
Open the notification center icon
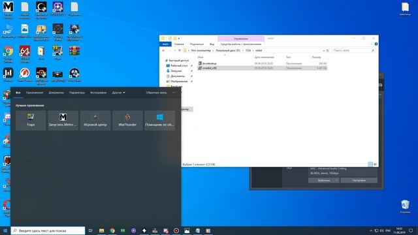click(411, 230)
